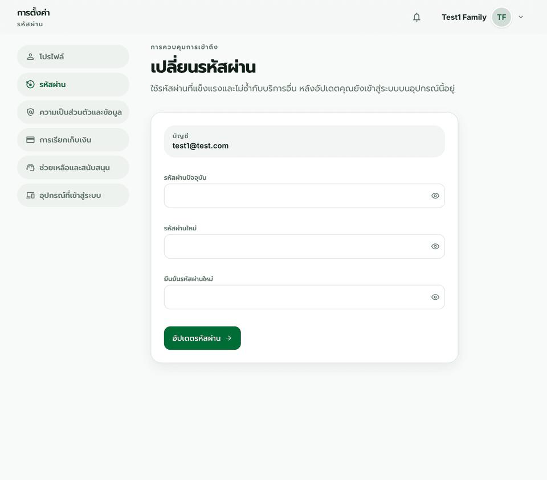Image resolution: width=547 pixels, height=480 pixels.
Task: Open the โปรไฟล์ settings section
Action: pyautogui.click(x=73, y=57)
